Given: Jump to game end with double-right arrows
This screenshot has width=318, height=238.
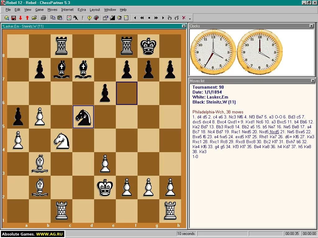Looking at the screenshot, I should 156,18.
